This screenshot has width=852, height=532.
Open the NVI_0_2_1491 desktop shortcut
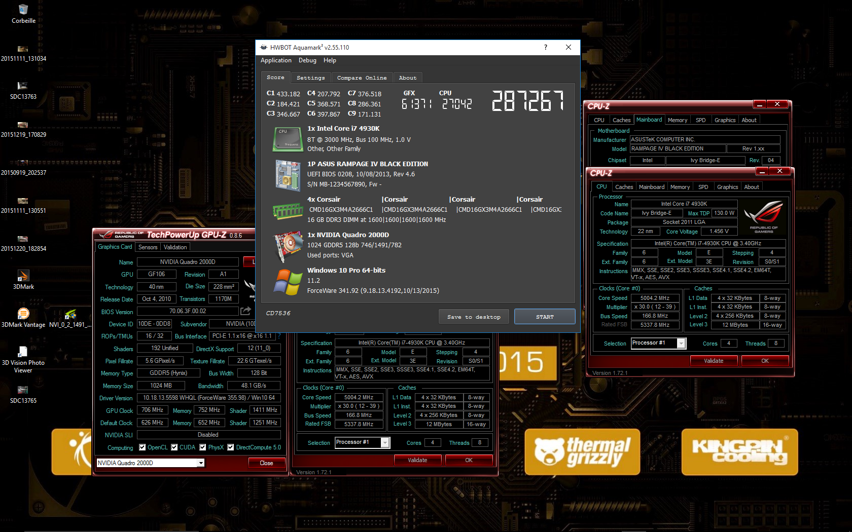click(70, 314)
